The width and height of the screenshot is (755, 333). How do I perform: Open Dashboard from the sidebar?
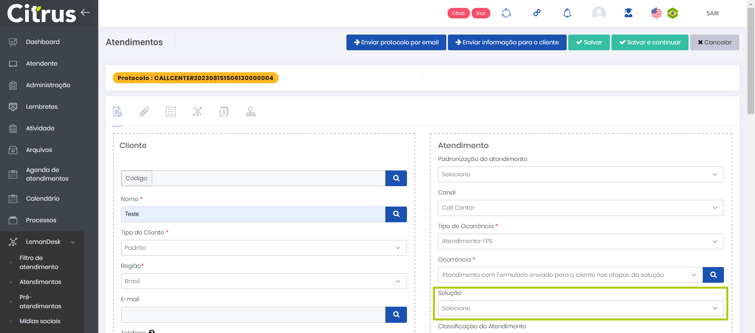[x=42, y=42]
